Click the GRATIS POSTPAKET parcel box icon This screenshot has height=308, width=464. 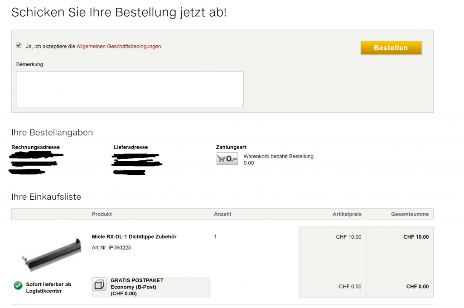point(99,287)
